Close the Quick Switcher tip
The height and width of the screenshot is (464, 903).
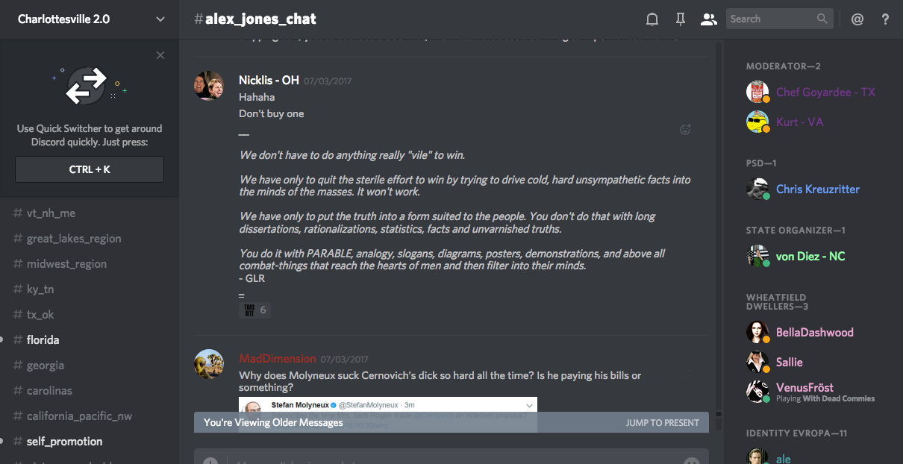[160, 55]
